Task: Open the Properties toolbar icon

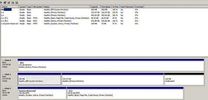Action: point(5,2)
